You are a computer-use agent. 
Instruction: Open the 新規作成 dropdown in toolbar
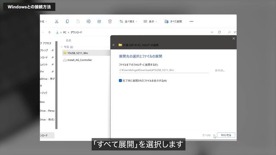[x=44, y=22]
